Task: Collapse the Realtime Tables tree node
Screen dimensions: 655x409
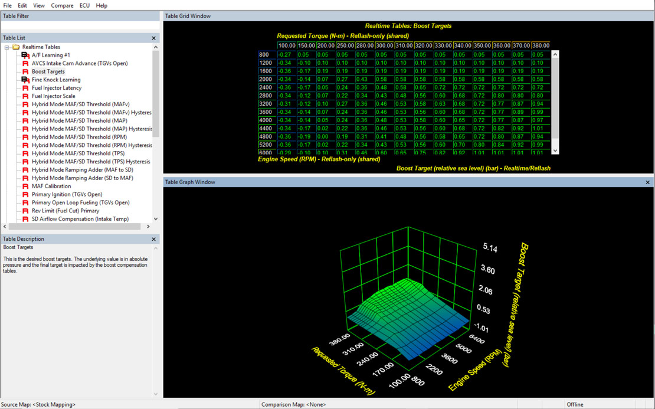Action: [6, 47]
